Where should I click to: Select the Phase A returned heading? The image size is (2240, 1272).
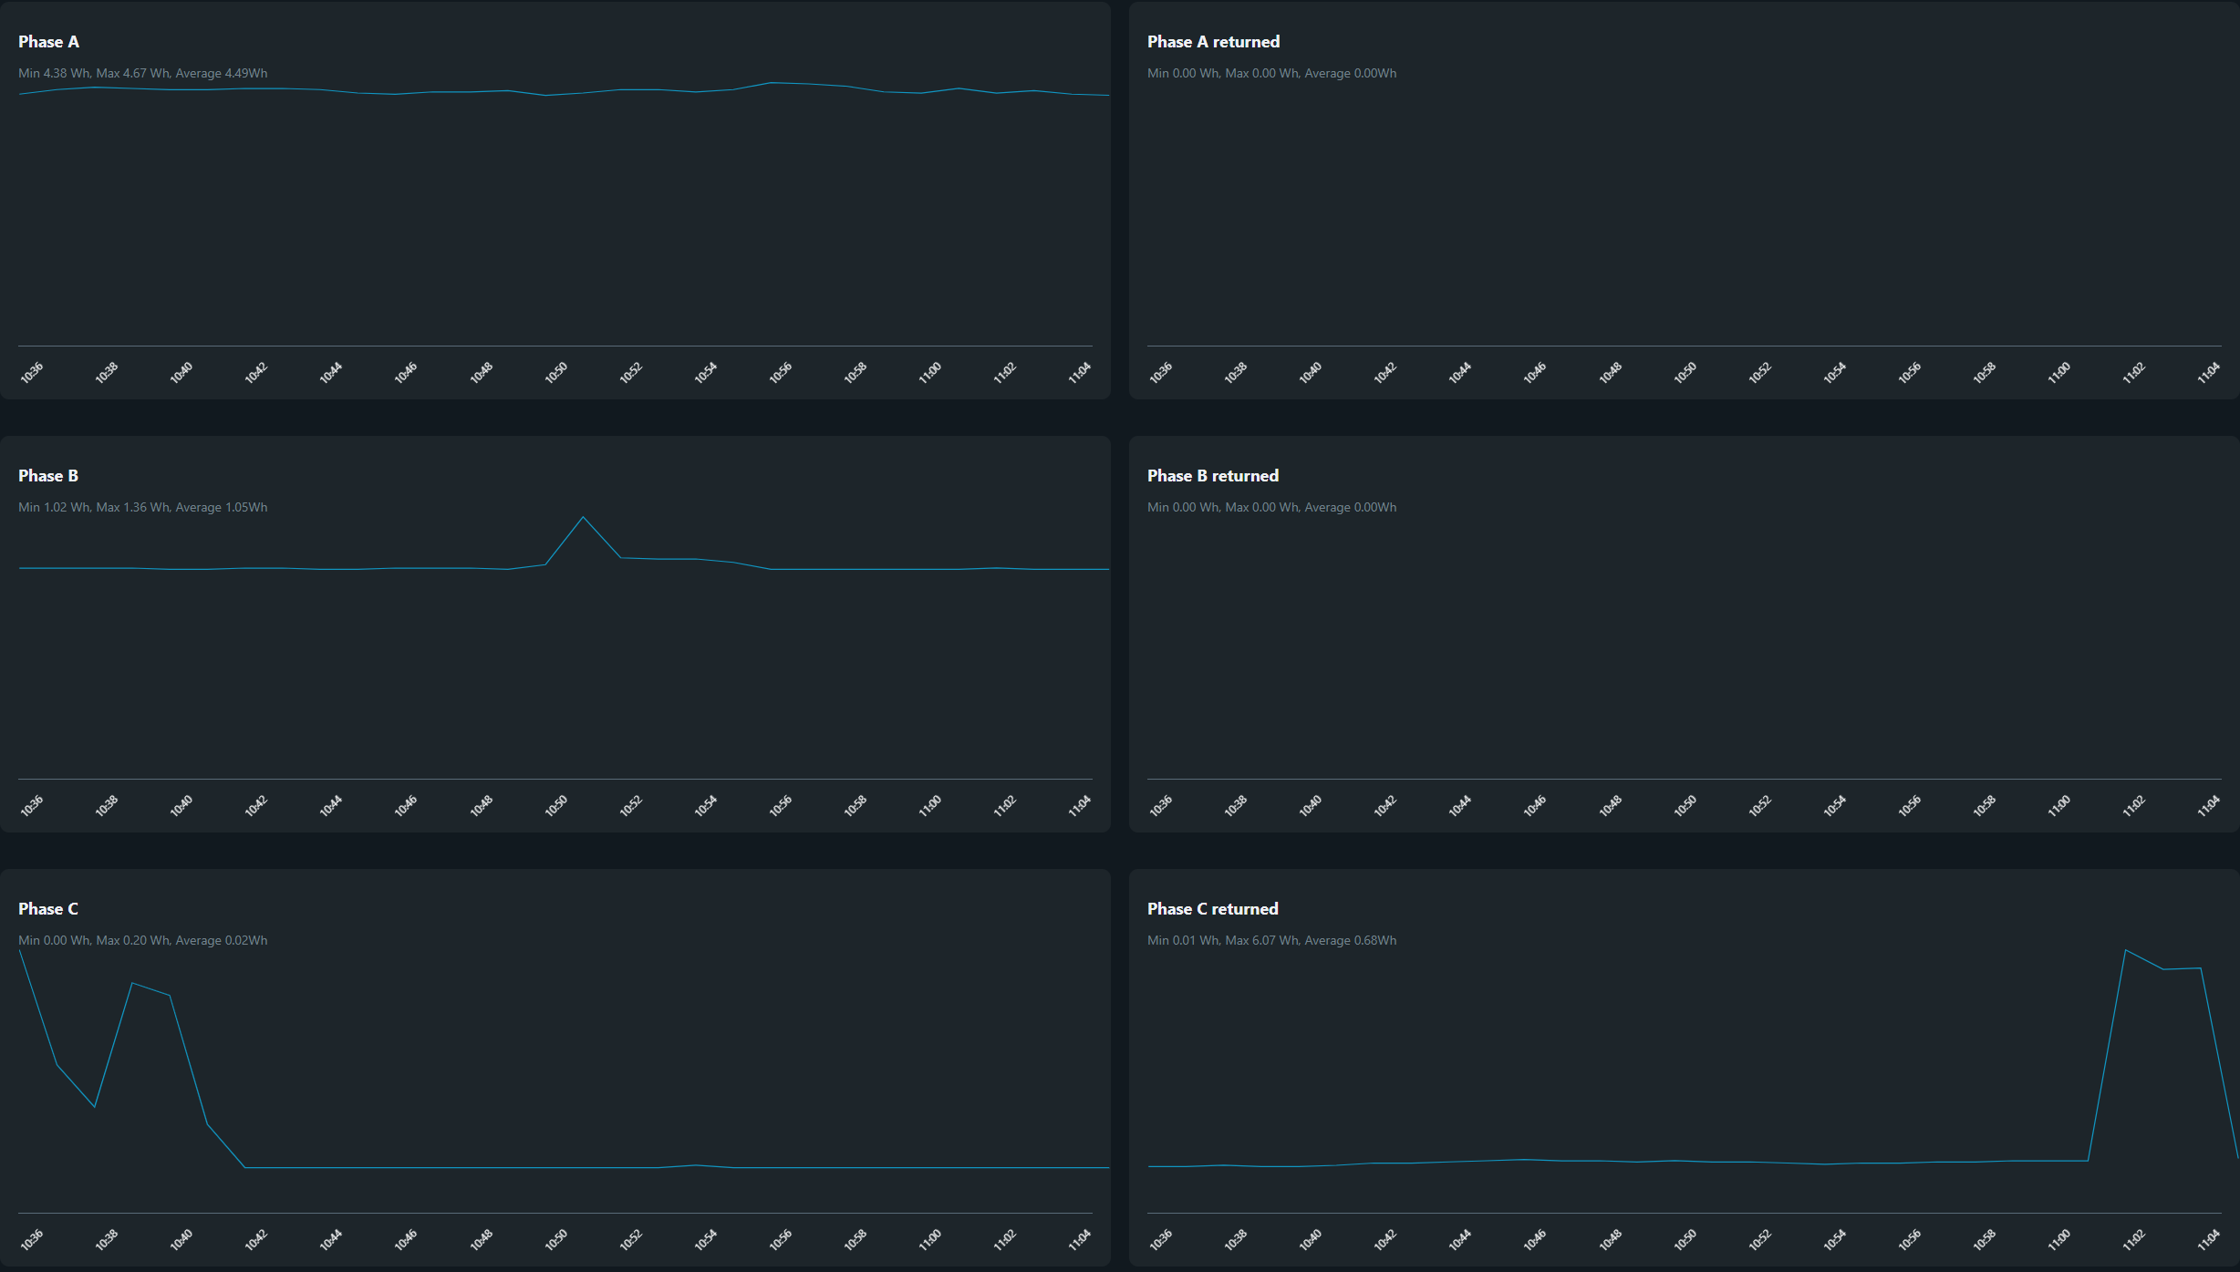click(1213, 42)
